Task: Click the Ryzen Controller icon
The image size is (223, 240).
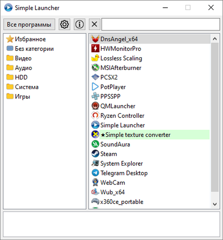Action: 95,115
